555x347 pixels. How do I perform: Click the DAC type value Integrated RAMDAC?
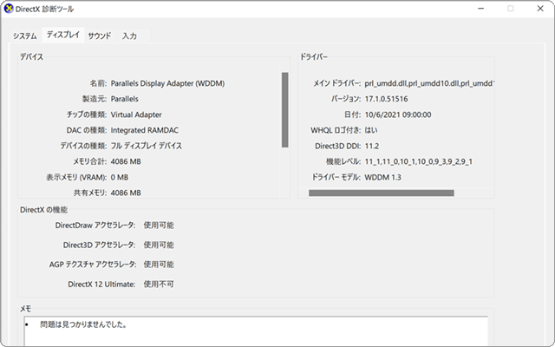145,130
